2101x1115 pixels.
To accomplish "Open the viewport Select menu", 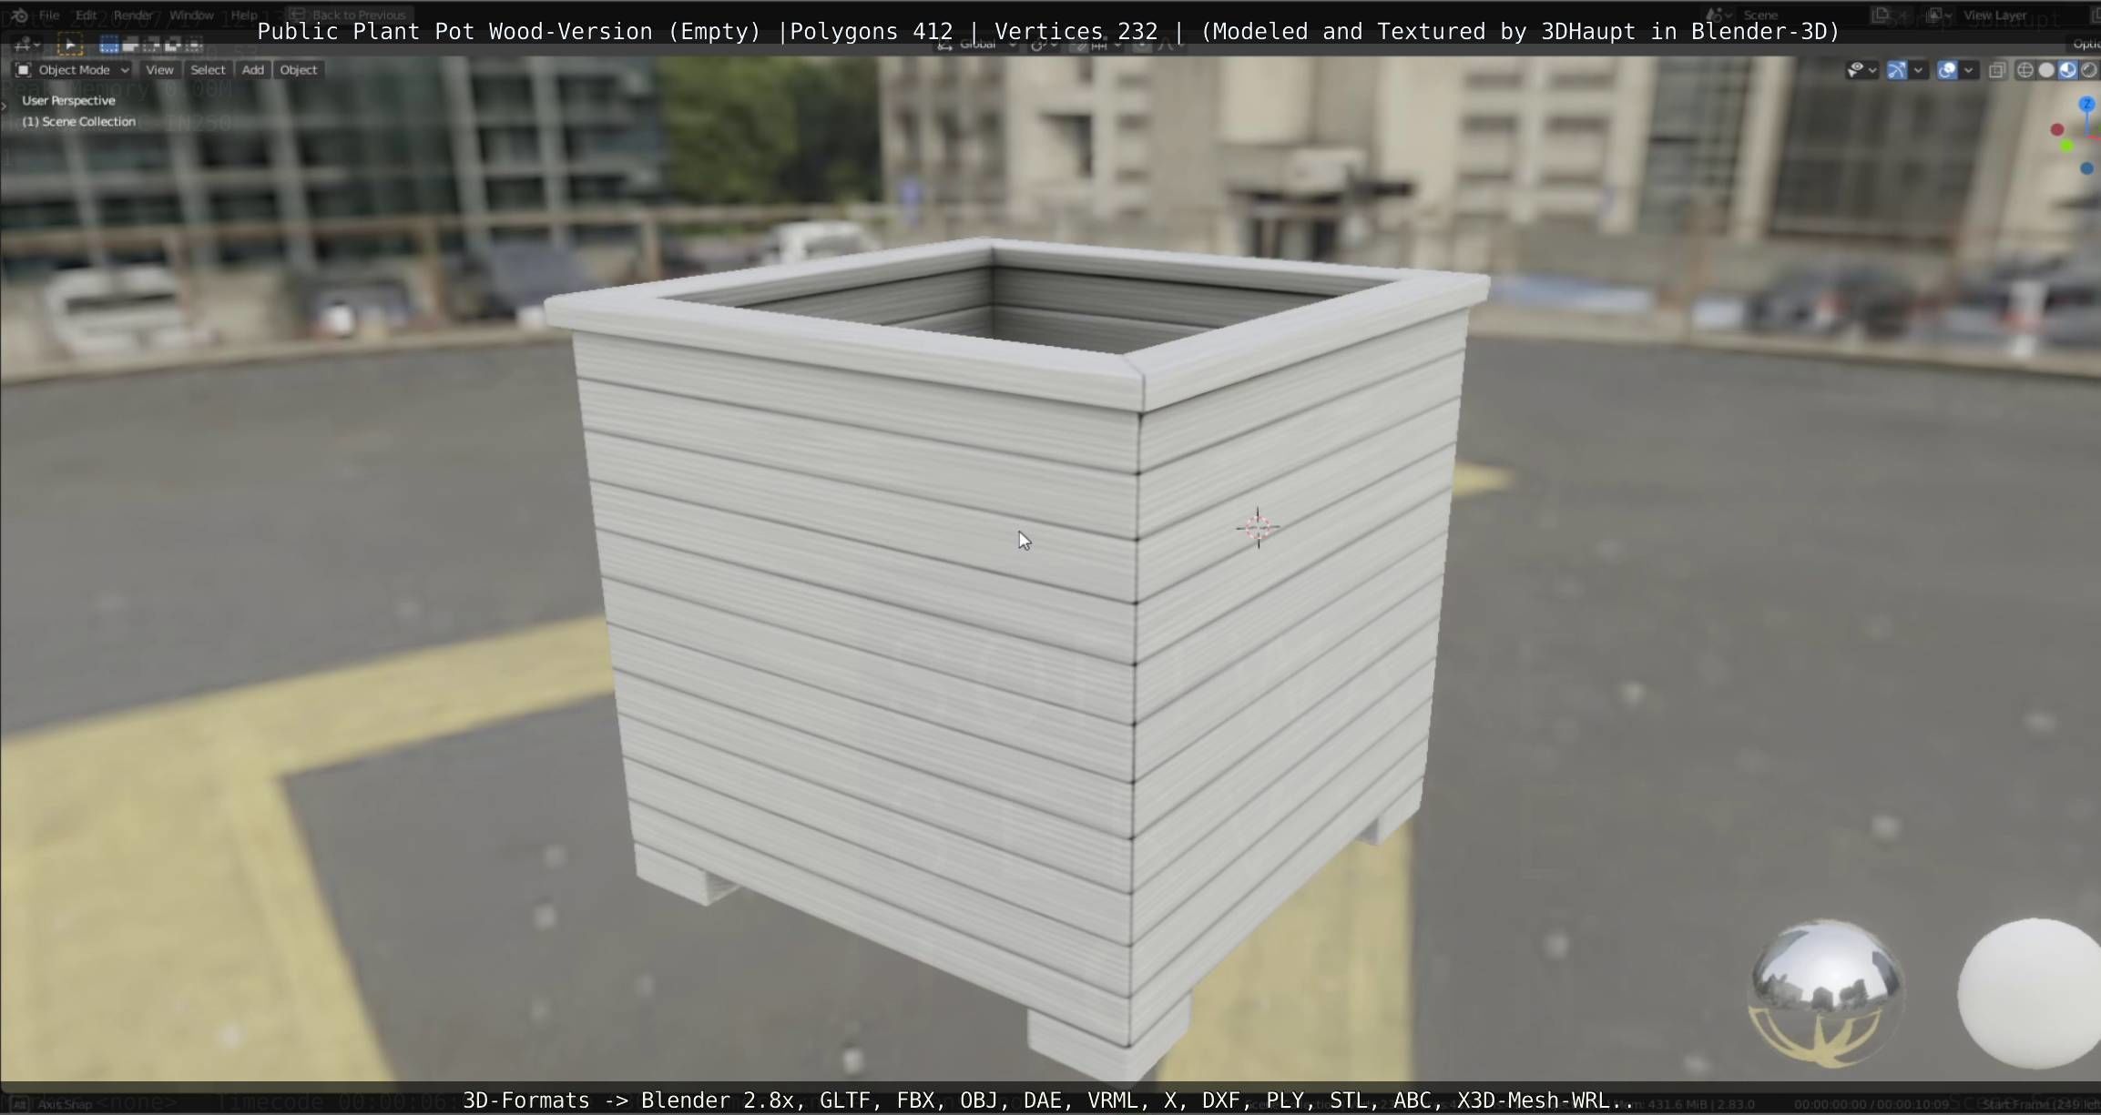I will click(x=208, y=70).
